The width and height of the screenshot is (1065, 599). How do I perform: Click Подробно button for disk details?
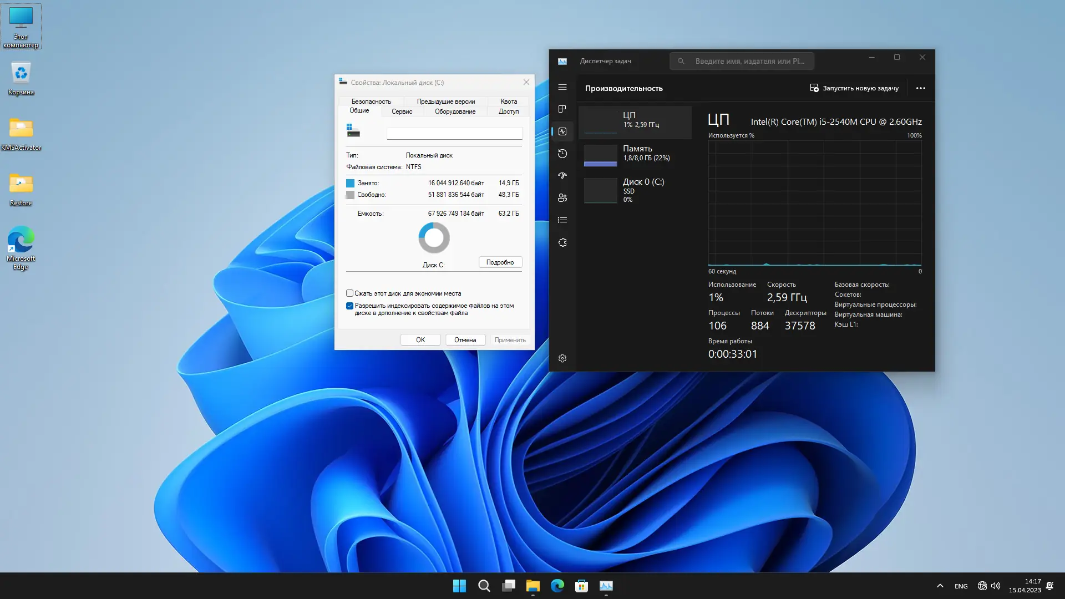pos(500,262)
